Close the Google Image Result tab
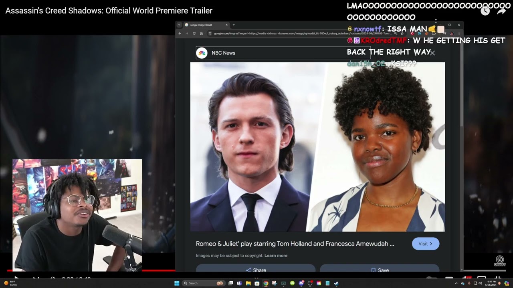The height and width of the screenshot is (288, 513). pos(226,25)
